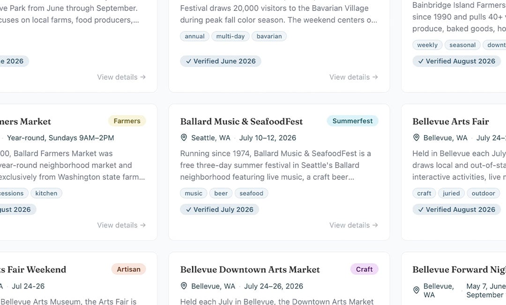
Task: Click the 'outdoor' tag
Action: 483,193
